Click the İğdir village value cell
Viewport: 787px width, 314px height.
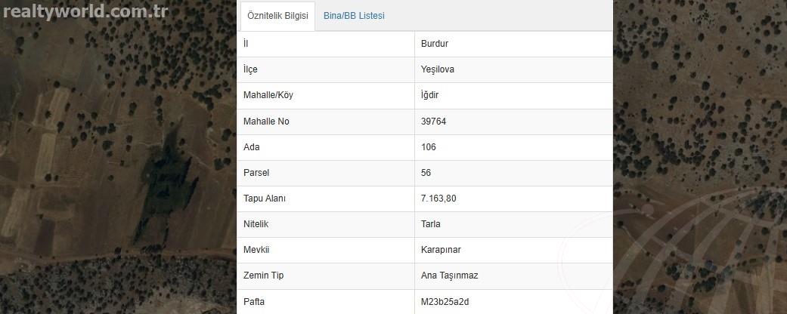[513, 96]
